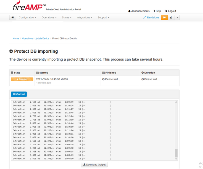The width and height of the screenshot is (203, 169).
Task: Go to the Home icon button
Action: [x=13, y=17]
